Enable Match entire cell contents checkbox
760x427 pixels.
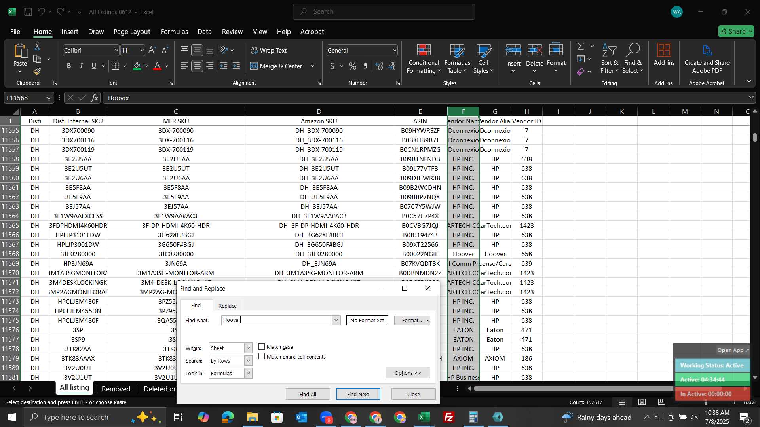[262, 357]
